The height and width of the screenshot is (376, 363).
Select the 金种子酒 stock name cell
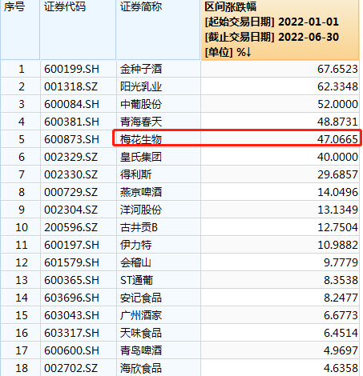[x=141, y=69]
